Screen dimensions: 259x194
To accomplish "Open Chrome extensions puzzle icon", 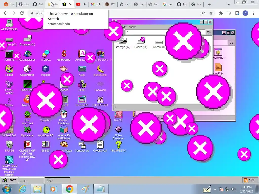I will 221,13.
